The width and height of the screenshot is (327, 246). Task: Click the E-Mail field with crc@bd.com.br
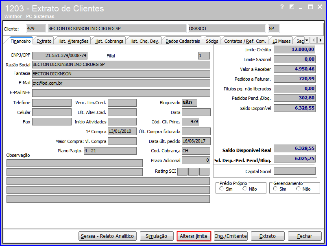point(121,83)
